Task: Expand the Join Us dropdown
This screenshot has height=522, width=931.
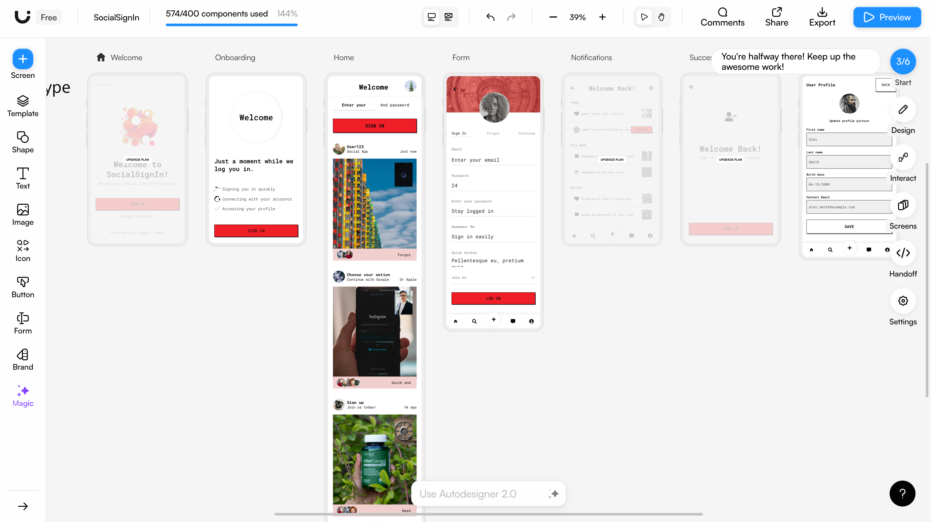Action: pos(532,277)
